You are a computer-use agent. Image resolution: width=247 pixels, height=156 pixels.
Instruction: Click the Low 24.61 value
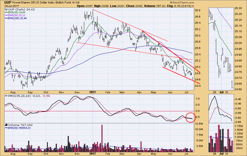click(x=117, y=6)
